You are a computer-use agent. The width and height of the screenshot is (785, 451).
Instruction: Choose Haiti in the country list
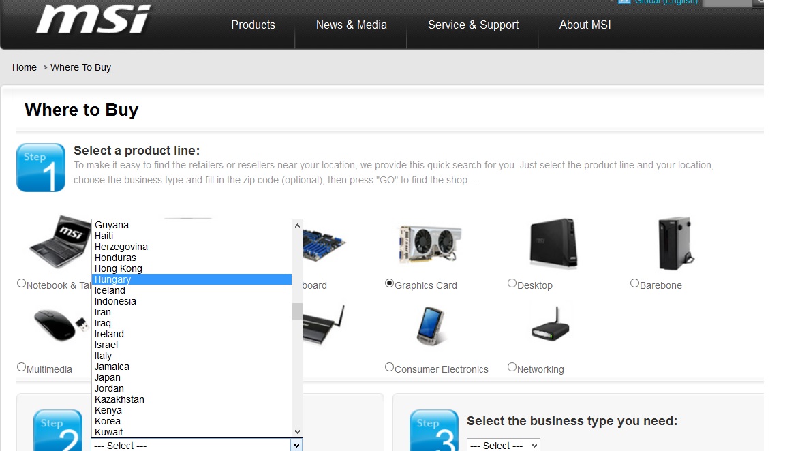[x=191, y=236]
